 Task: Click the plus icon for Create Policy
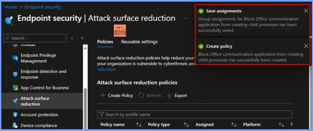pyautogui.click(x=103, y=95)
